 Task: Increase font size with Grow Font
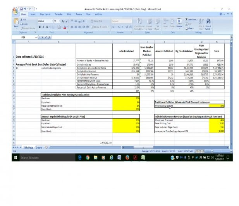pyautogui.click(x=63, y=21)
